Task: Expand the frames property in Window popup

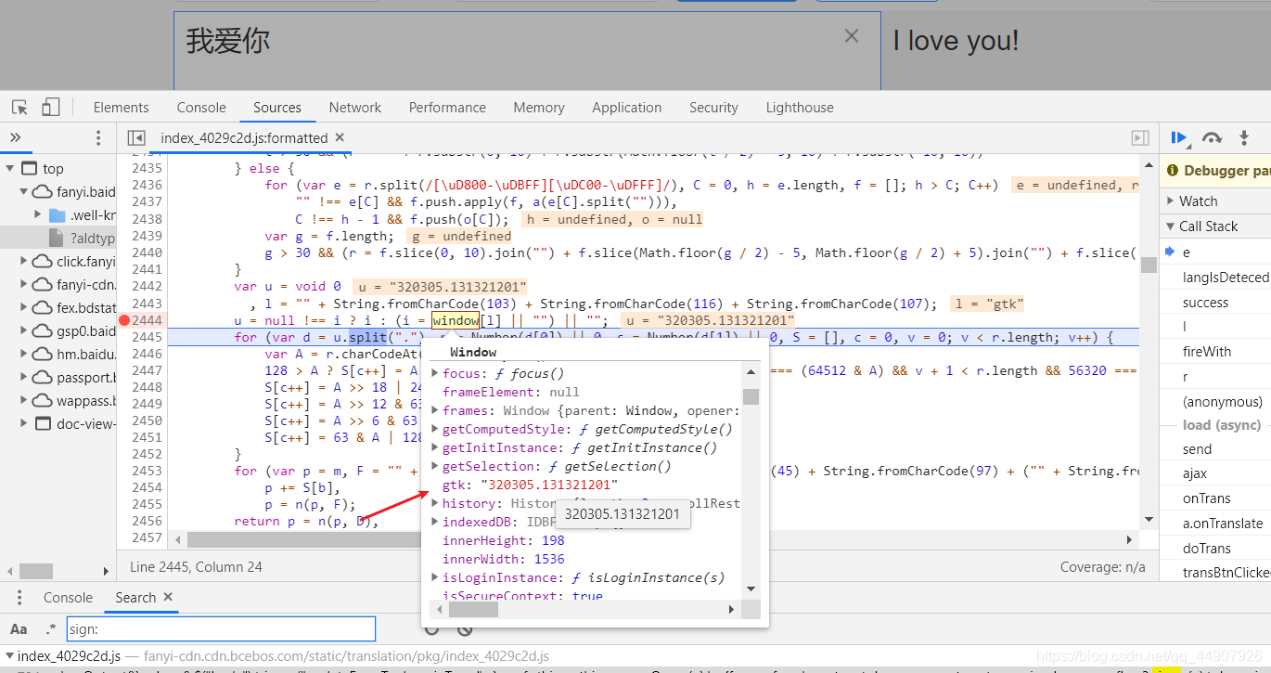Action: point(436,410)
